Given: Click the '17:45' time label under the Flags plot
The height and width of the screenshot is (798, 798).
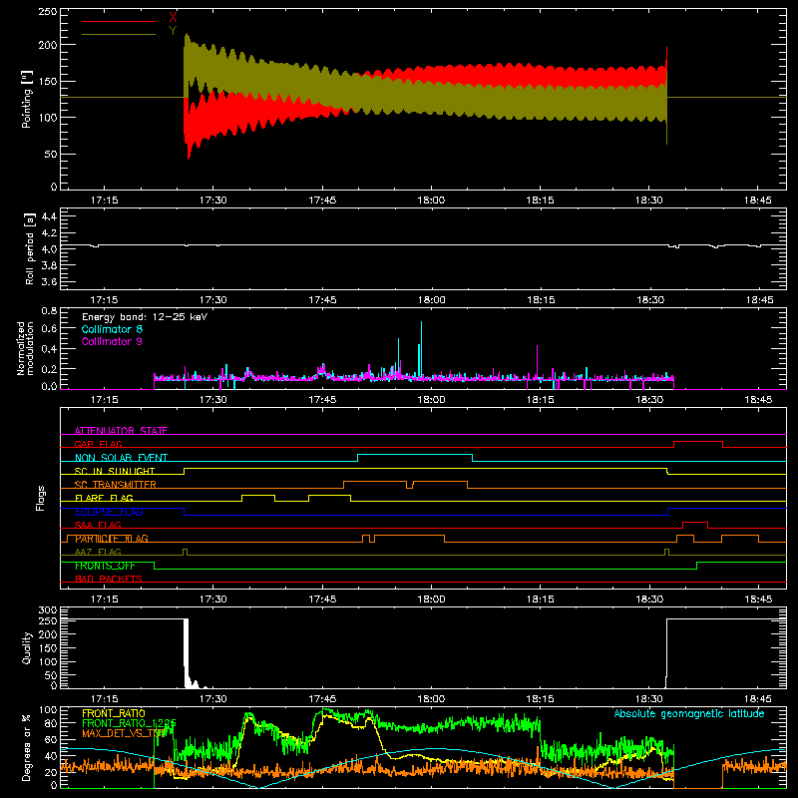Looking at the screenshot, I should [x=322, y=599].
